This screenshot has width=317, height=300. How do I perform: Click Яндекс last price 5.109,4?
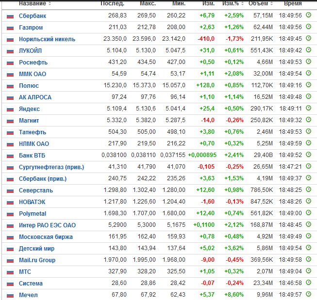tap(117, 109)
